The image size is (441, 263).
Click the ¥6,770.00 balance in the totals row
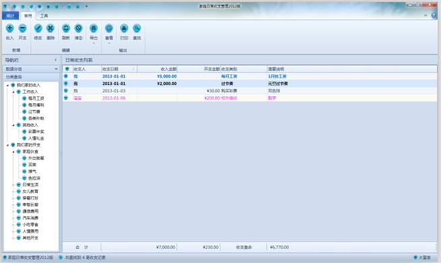pos(279,247)
